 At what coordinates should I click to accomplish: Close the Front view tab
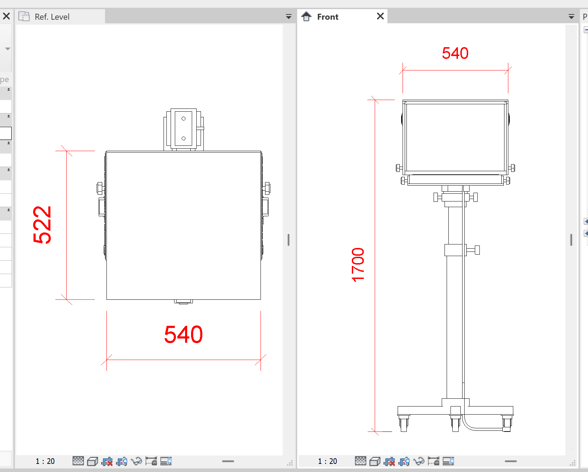(x=380, y=16)
